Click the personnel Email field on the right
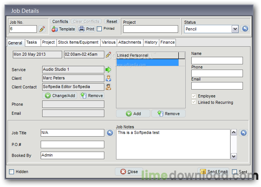Viewport: 261px width, 187px height. pyautogui.click(x=217, y=86)
